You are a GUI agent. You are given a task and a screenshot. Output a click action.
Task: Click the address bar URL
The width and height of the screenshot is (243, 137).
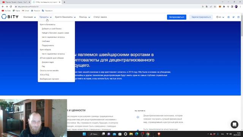click(x=28, y=7)
